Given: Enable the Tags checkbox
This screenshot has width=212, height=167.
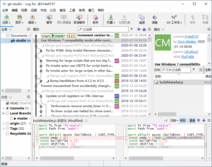Looking at the screenshot, I should click(7, 128).
